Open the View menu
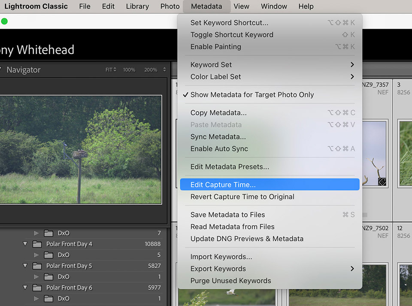This screenshot has width=412, height=306. click(x=241, y=6)
